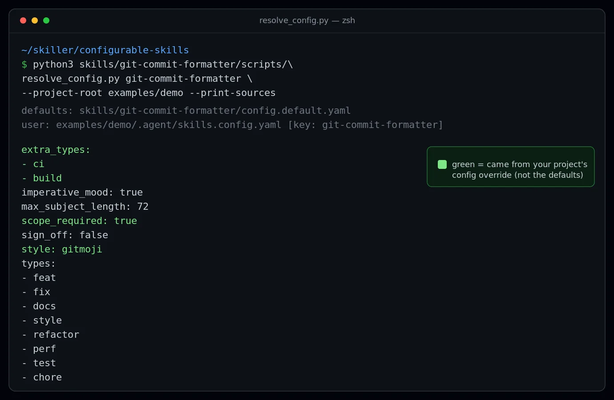
Task: Click the 'extra_types:' key
Action: pos(56,150)
